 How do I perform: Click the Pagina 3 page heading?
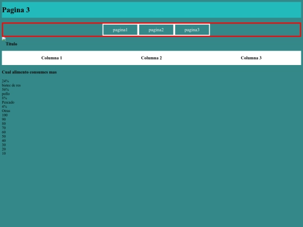click(16, 10)
